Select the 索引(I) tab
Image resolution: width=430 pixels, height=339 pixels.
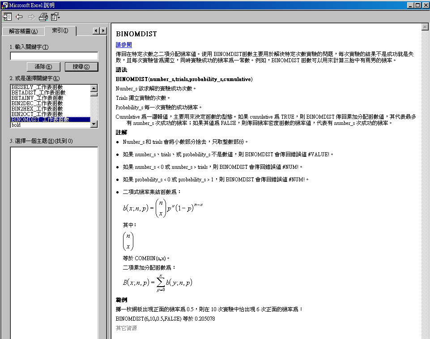click(x=60, y=30)
